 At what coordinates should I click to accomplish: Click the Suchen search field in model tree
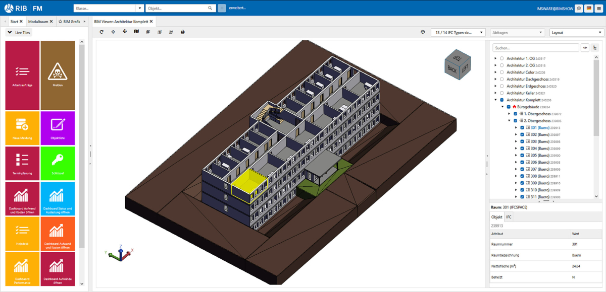535,48
